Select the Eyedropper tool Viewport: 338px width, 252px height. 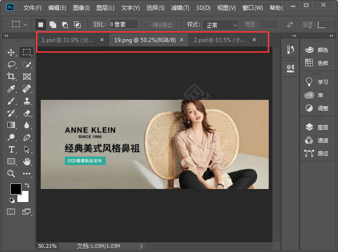click(x=11, y=89)
